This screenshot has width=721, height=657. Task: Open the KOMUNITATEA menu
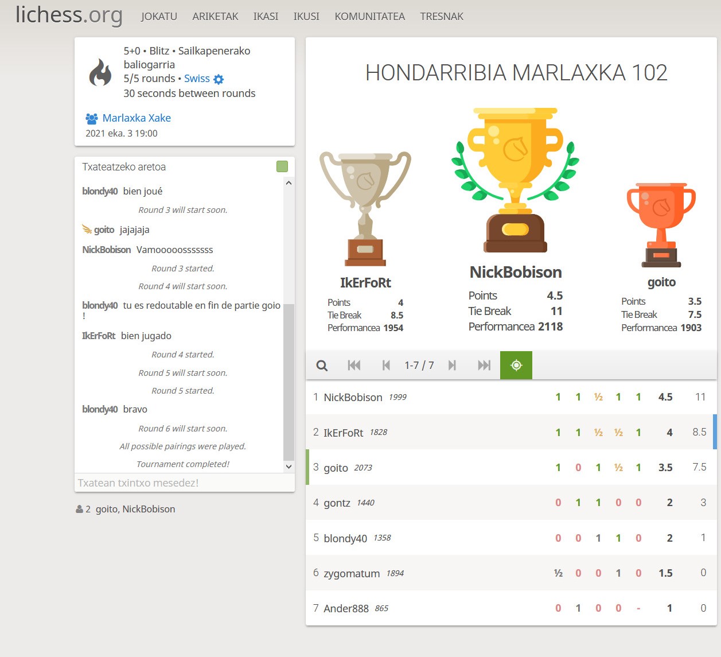(x=369, y=17)
